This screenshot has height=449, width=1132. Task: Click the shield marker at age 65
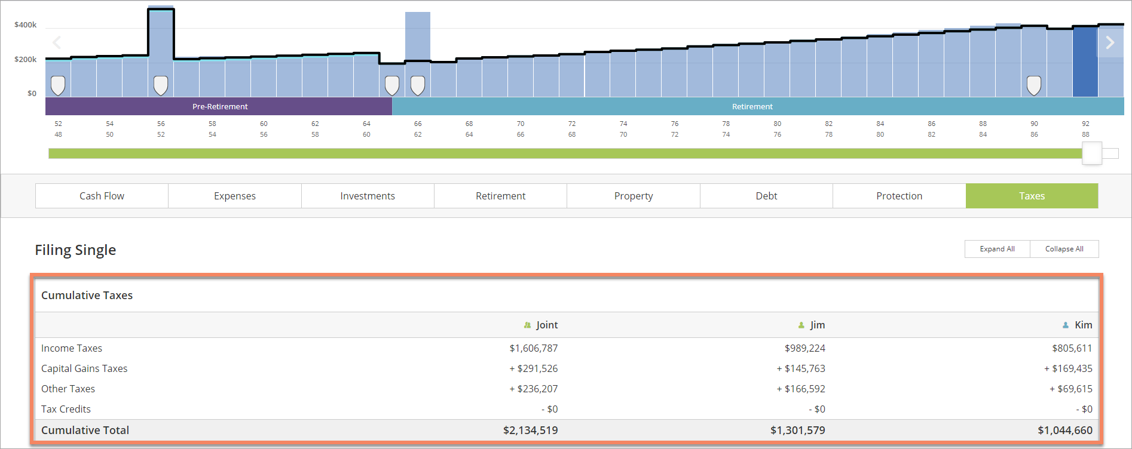[392, 85]
